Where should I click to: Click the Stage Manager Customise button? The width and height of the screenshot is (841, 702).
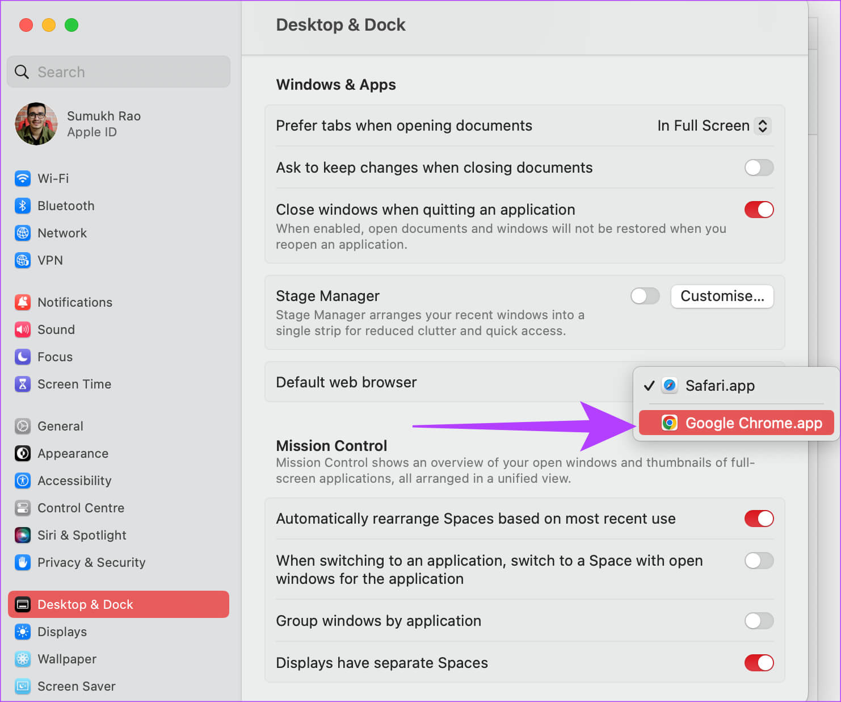(722, 296)
